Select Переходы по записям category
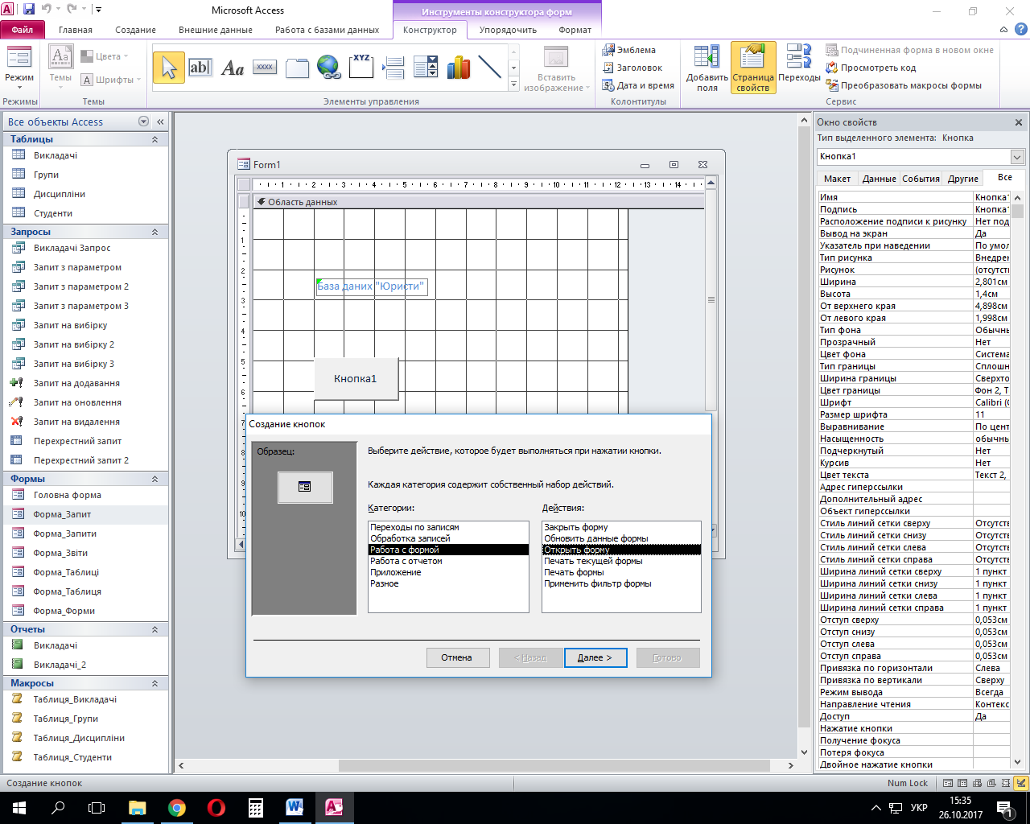The image size is (1030, 824). tap(448, 527)
